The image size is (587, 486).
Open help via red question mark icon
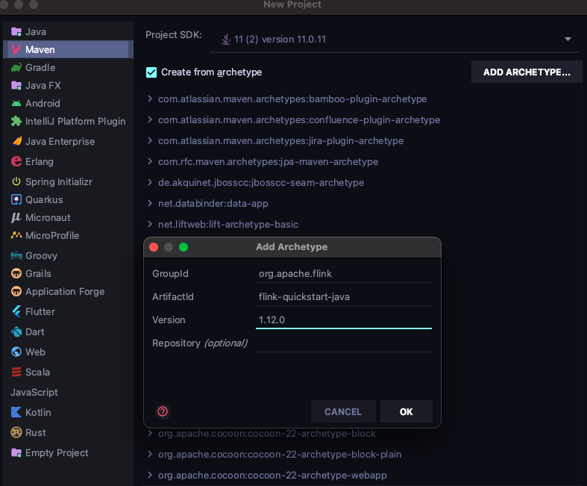pyautogui.click(x=163, y=411)
